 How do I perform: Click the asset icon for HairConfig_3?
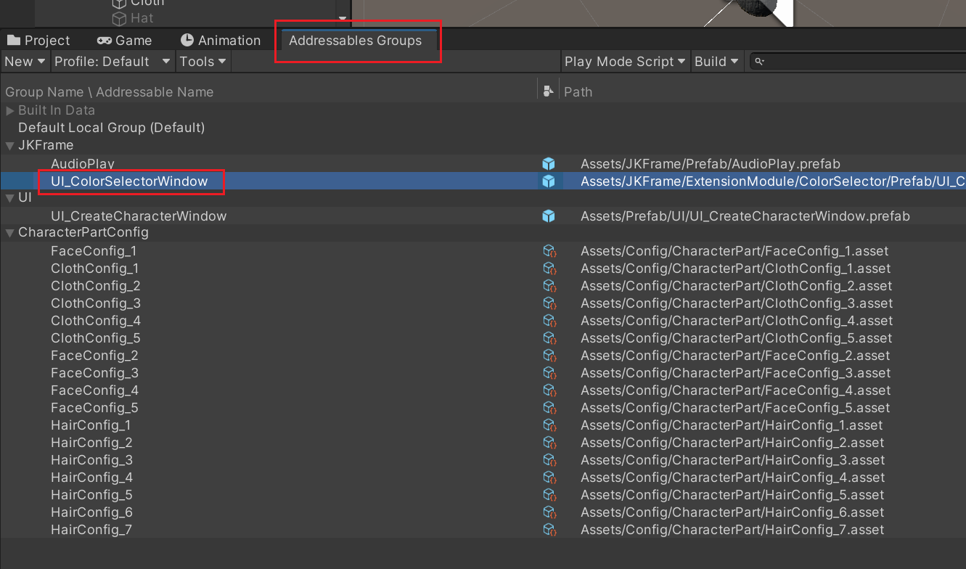[549, 460]
